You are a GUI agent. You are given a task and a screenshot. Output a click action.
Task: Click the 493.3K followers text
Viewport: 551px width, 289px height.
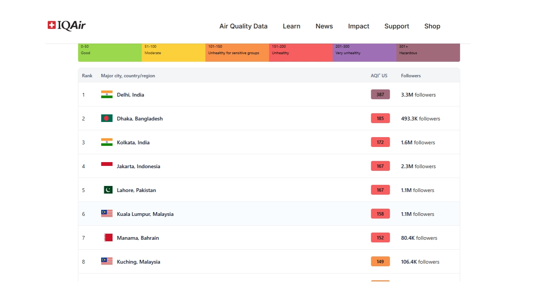click(421, 119)
